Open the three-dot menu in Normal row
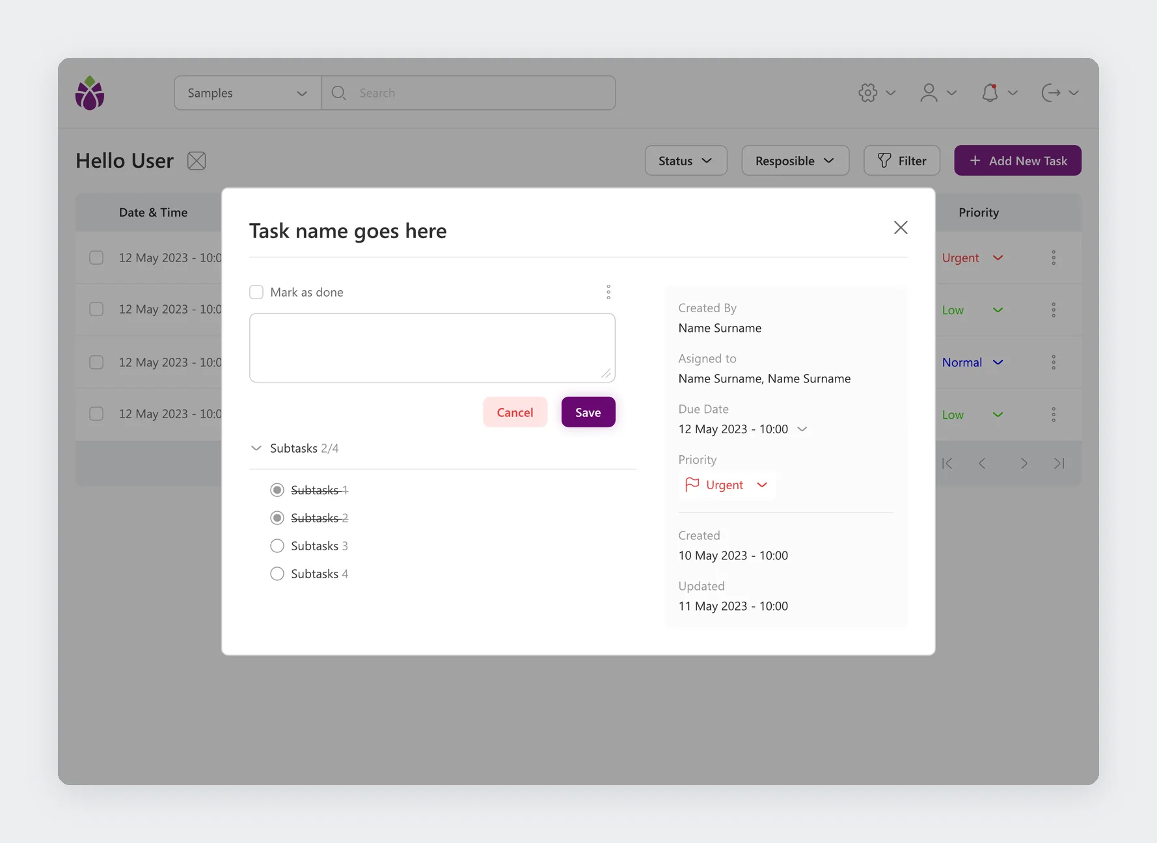This screenshot has width=1157, height=843. pyautogui.click(x=1054, y=362)
